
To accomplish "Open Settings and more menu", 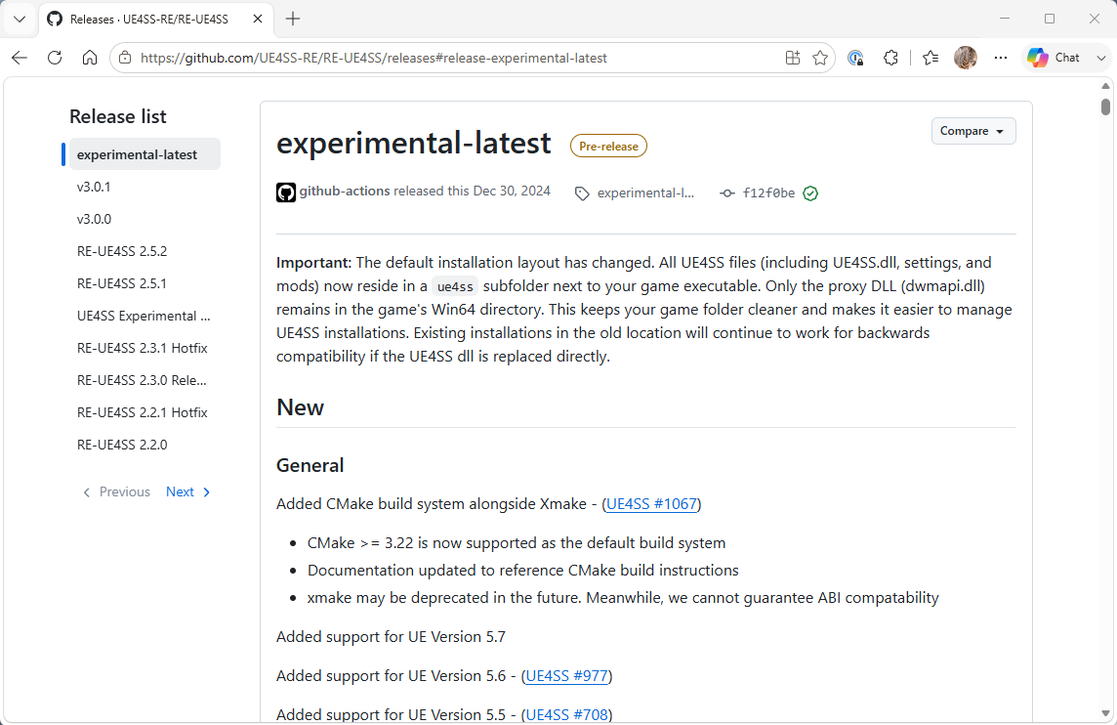I will point(1001,58).
